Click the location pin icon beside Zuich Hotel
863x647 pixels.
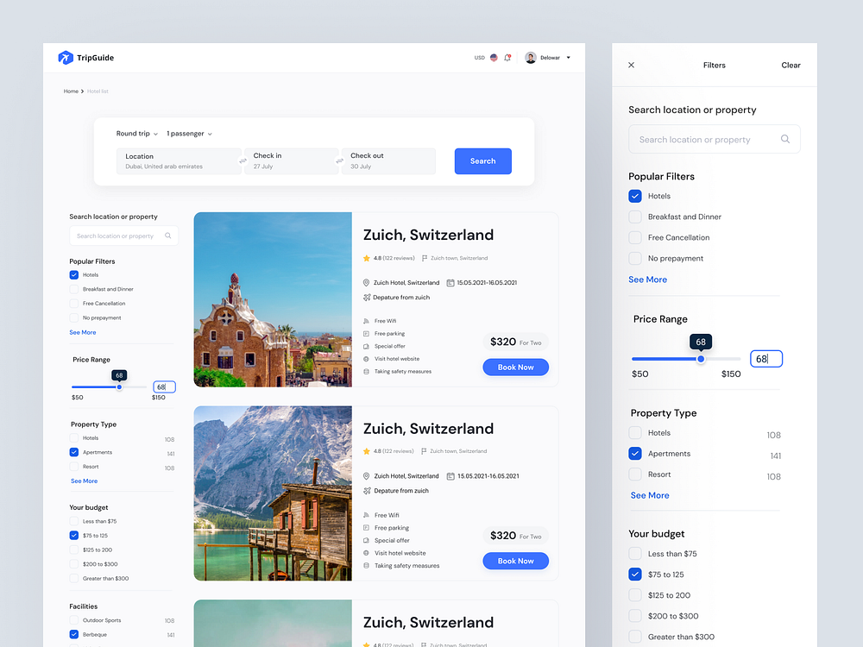tap(366, 282)
